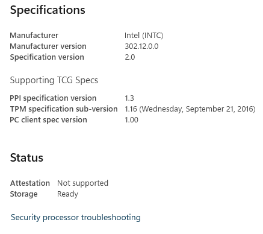The image size is (263, 234).
Task: Click the 1.00 client spec value
Action: (x=131, y=120)
